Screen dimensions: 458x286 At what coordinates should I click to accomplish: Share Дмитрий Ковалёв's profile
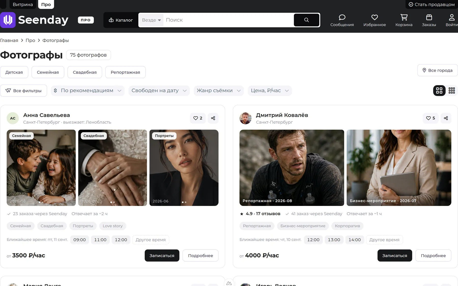point(446,118)
